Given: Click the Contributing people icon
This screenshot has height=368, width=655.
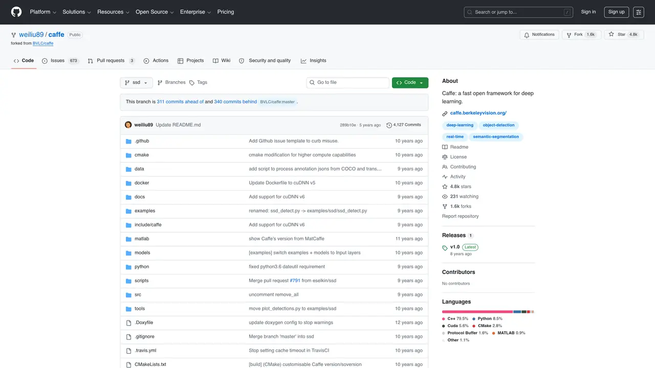Looking at the screenshot, I should (x=445, y=167).
